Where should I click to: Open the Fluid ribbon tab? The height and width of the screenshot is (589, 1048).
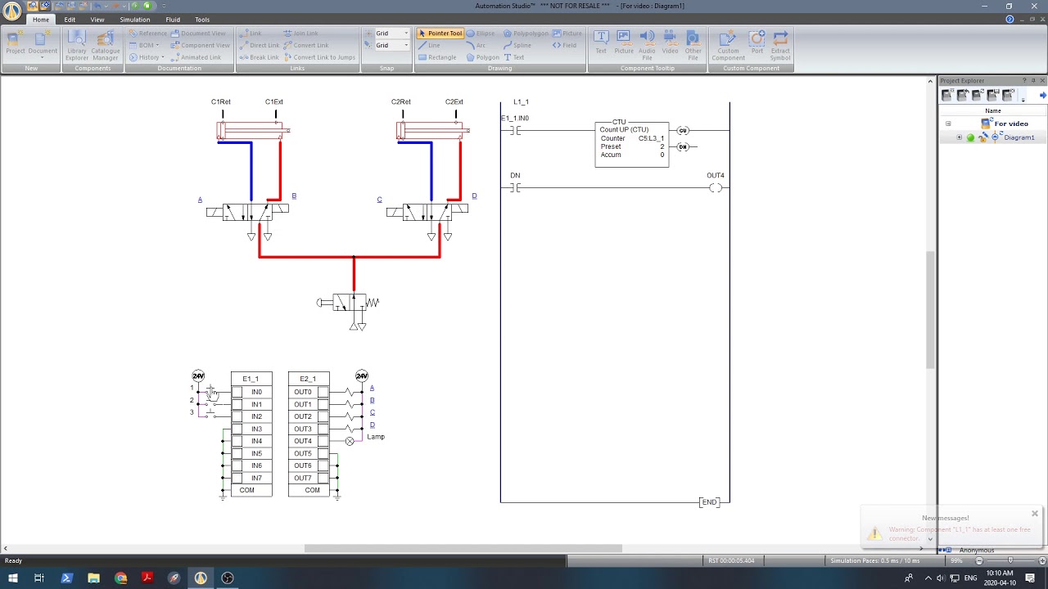click(x=173, y=20)
